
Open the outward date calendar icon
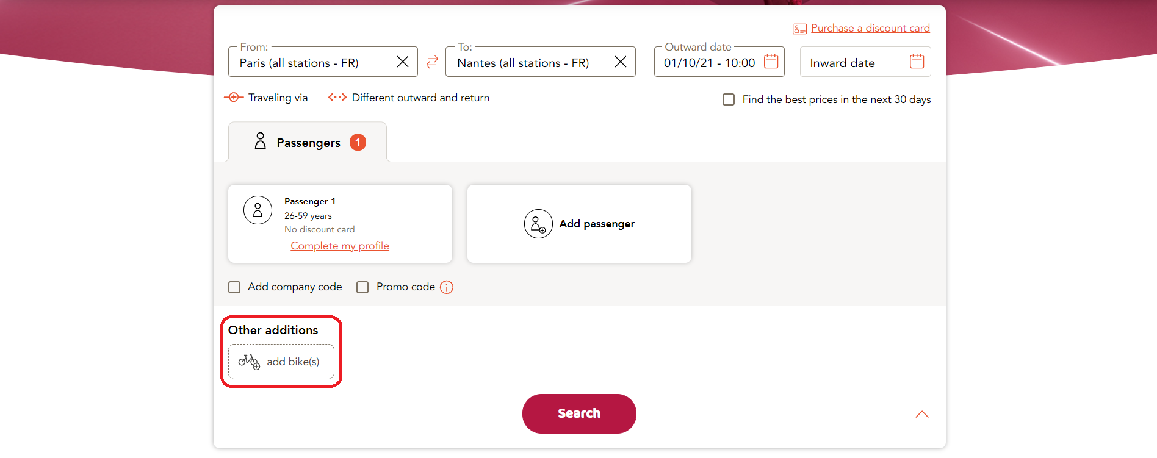pos(771,62)
